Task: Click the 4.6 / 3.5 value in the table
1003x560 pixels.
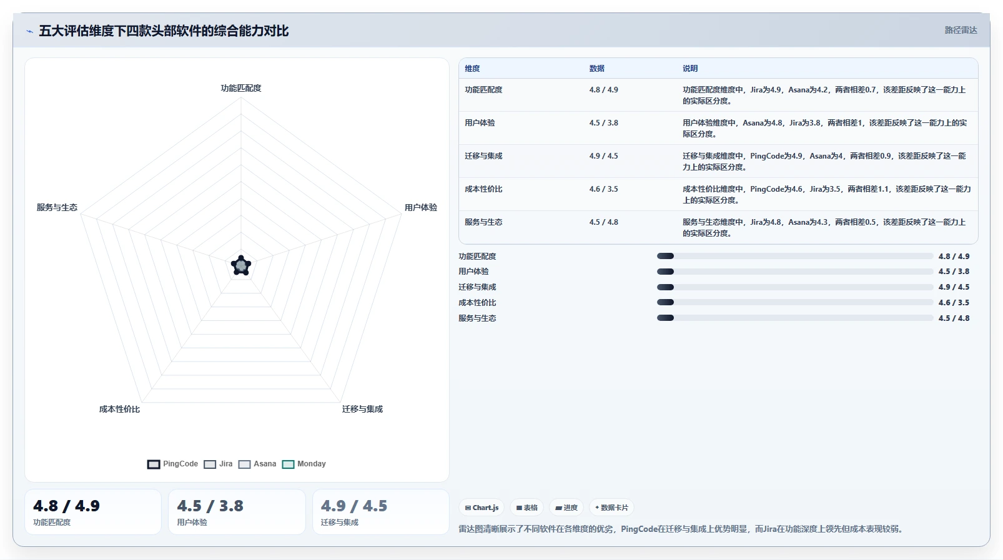Action: coord(603,189)
